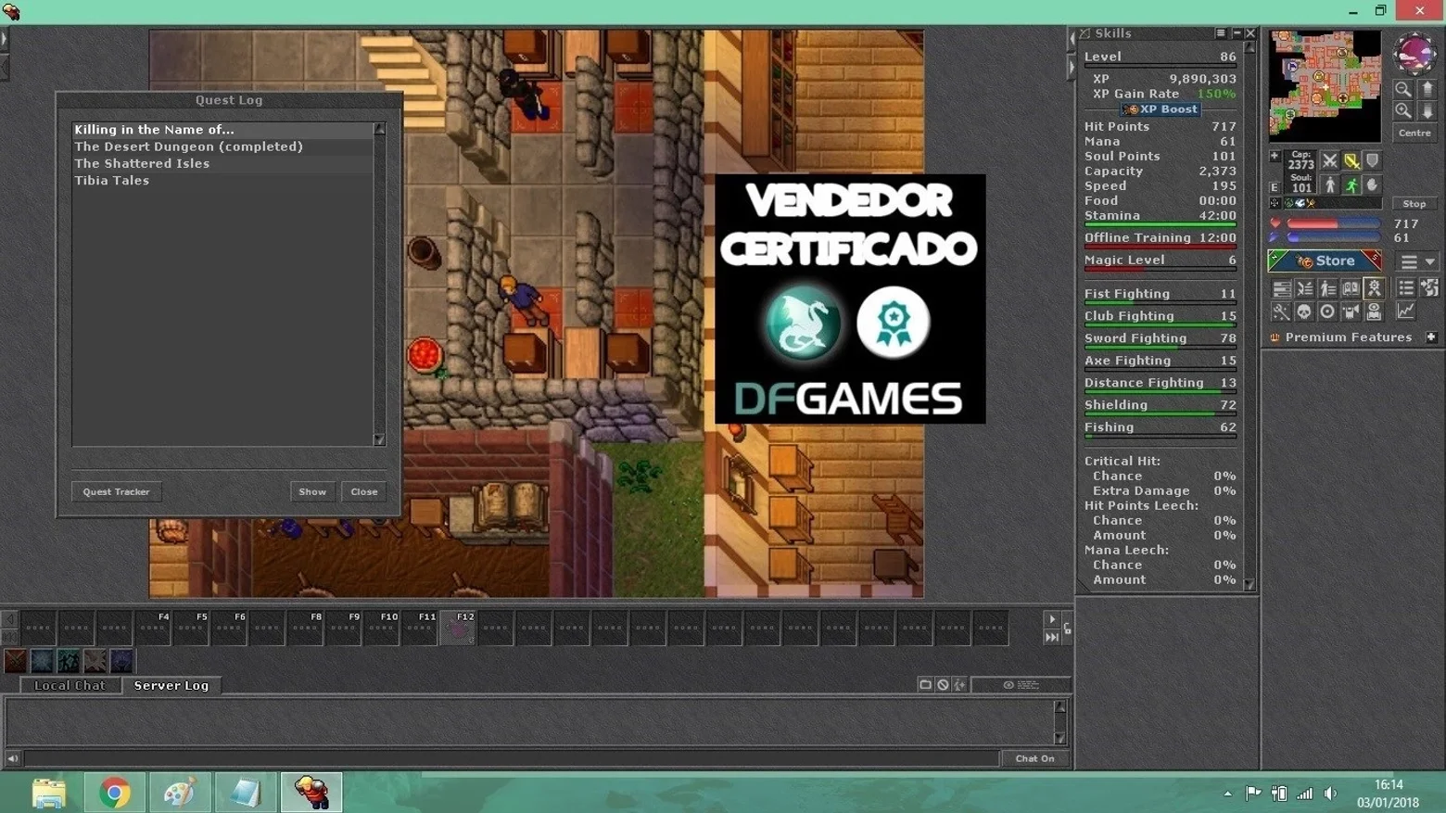Open the line-chart analytics widget

pos(1406,311)
